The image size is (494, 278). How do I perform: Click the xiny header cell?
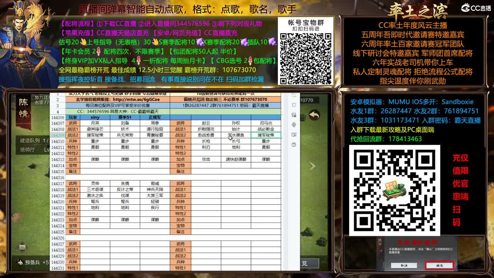coord(95,117)
